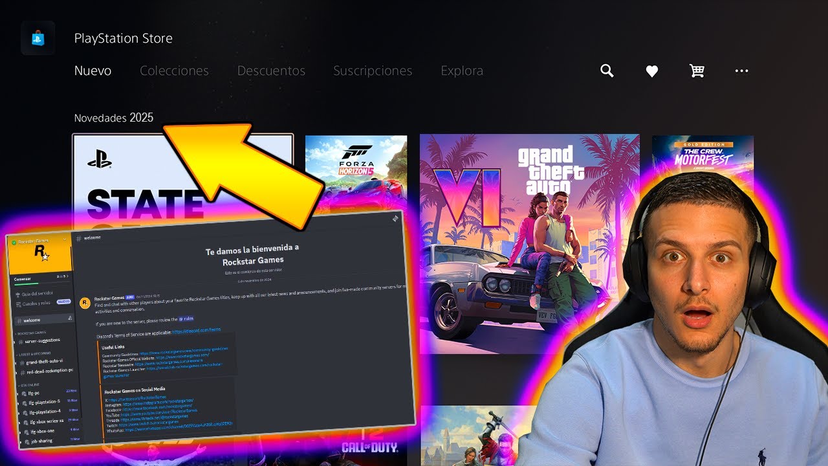Open The Crew Motorfest Gold Edition tile

(703, 159)
